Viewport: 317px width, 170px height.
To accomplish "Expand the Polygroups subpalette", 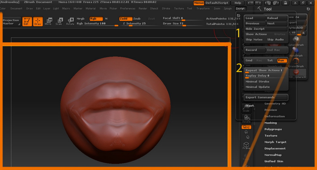I will tap(273, 129).
